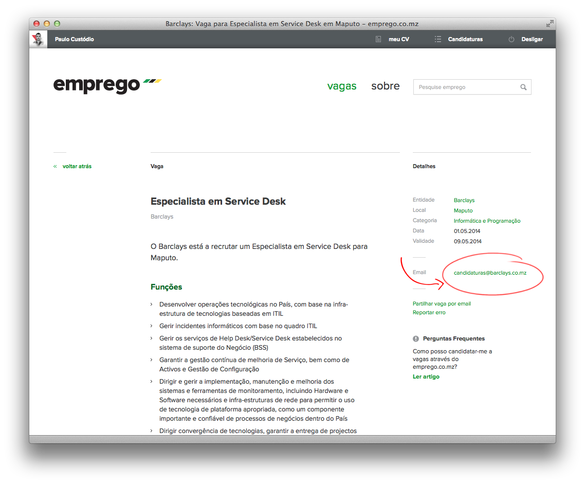Screen dimensions: 585x484
Task: Click the date value 01.05.2014
Action: click(467, 231)
